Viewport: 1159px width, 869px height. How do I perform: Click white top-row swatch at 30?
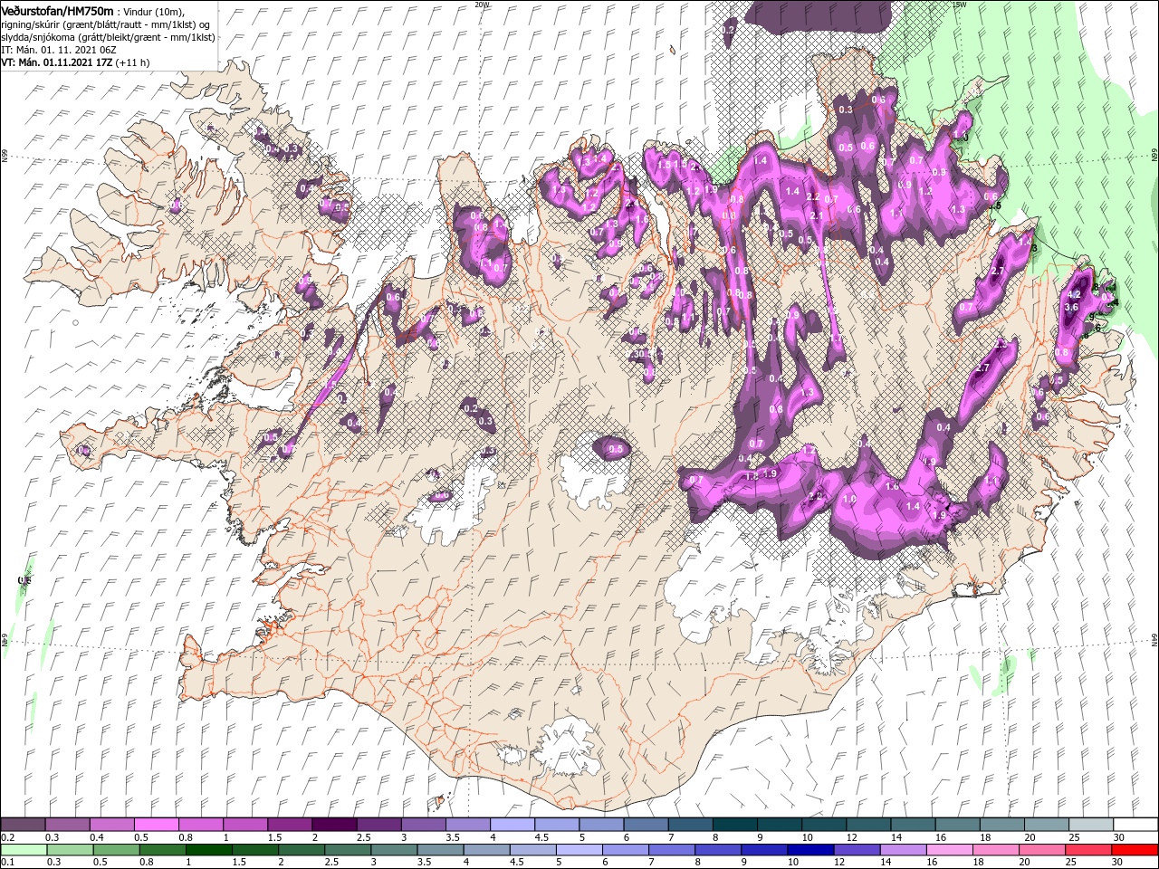click(1135, 825)
